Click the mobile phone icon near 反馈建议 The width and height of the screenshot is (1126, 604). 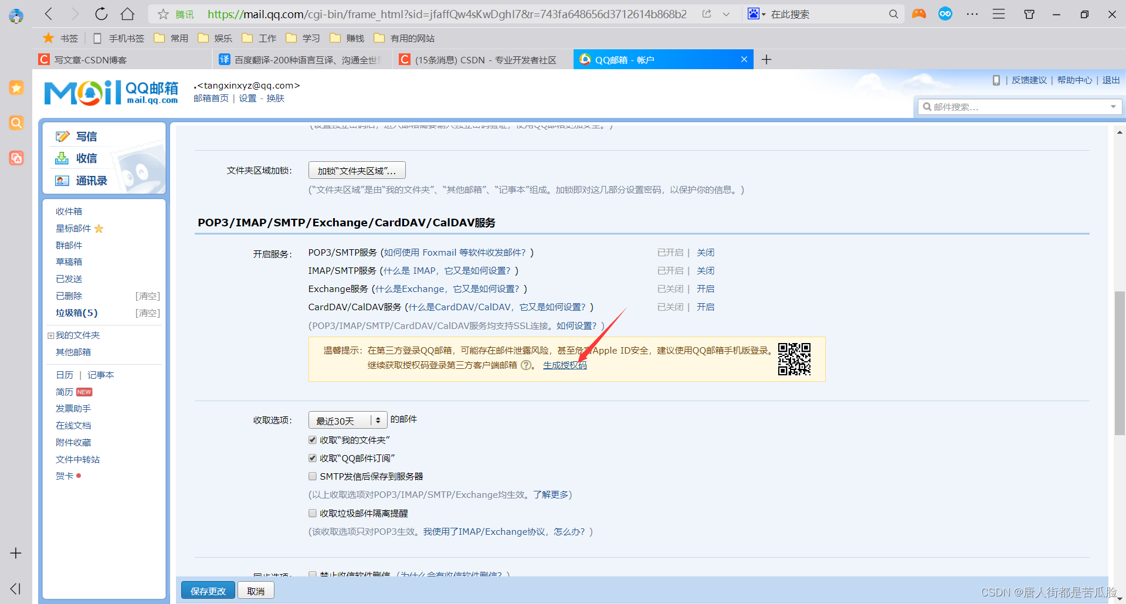point(996,80)
